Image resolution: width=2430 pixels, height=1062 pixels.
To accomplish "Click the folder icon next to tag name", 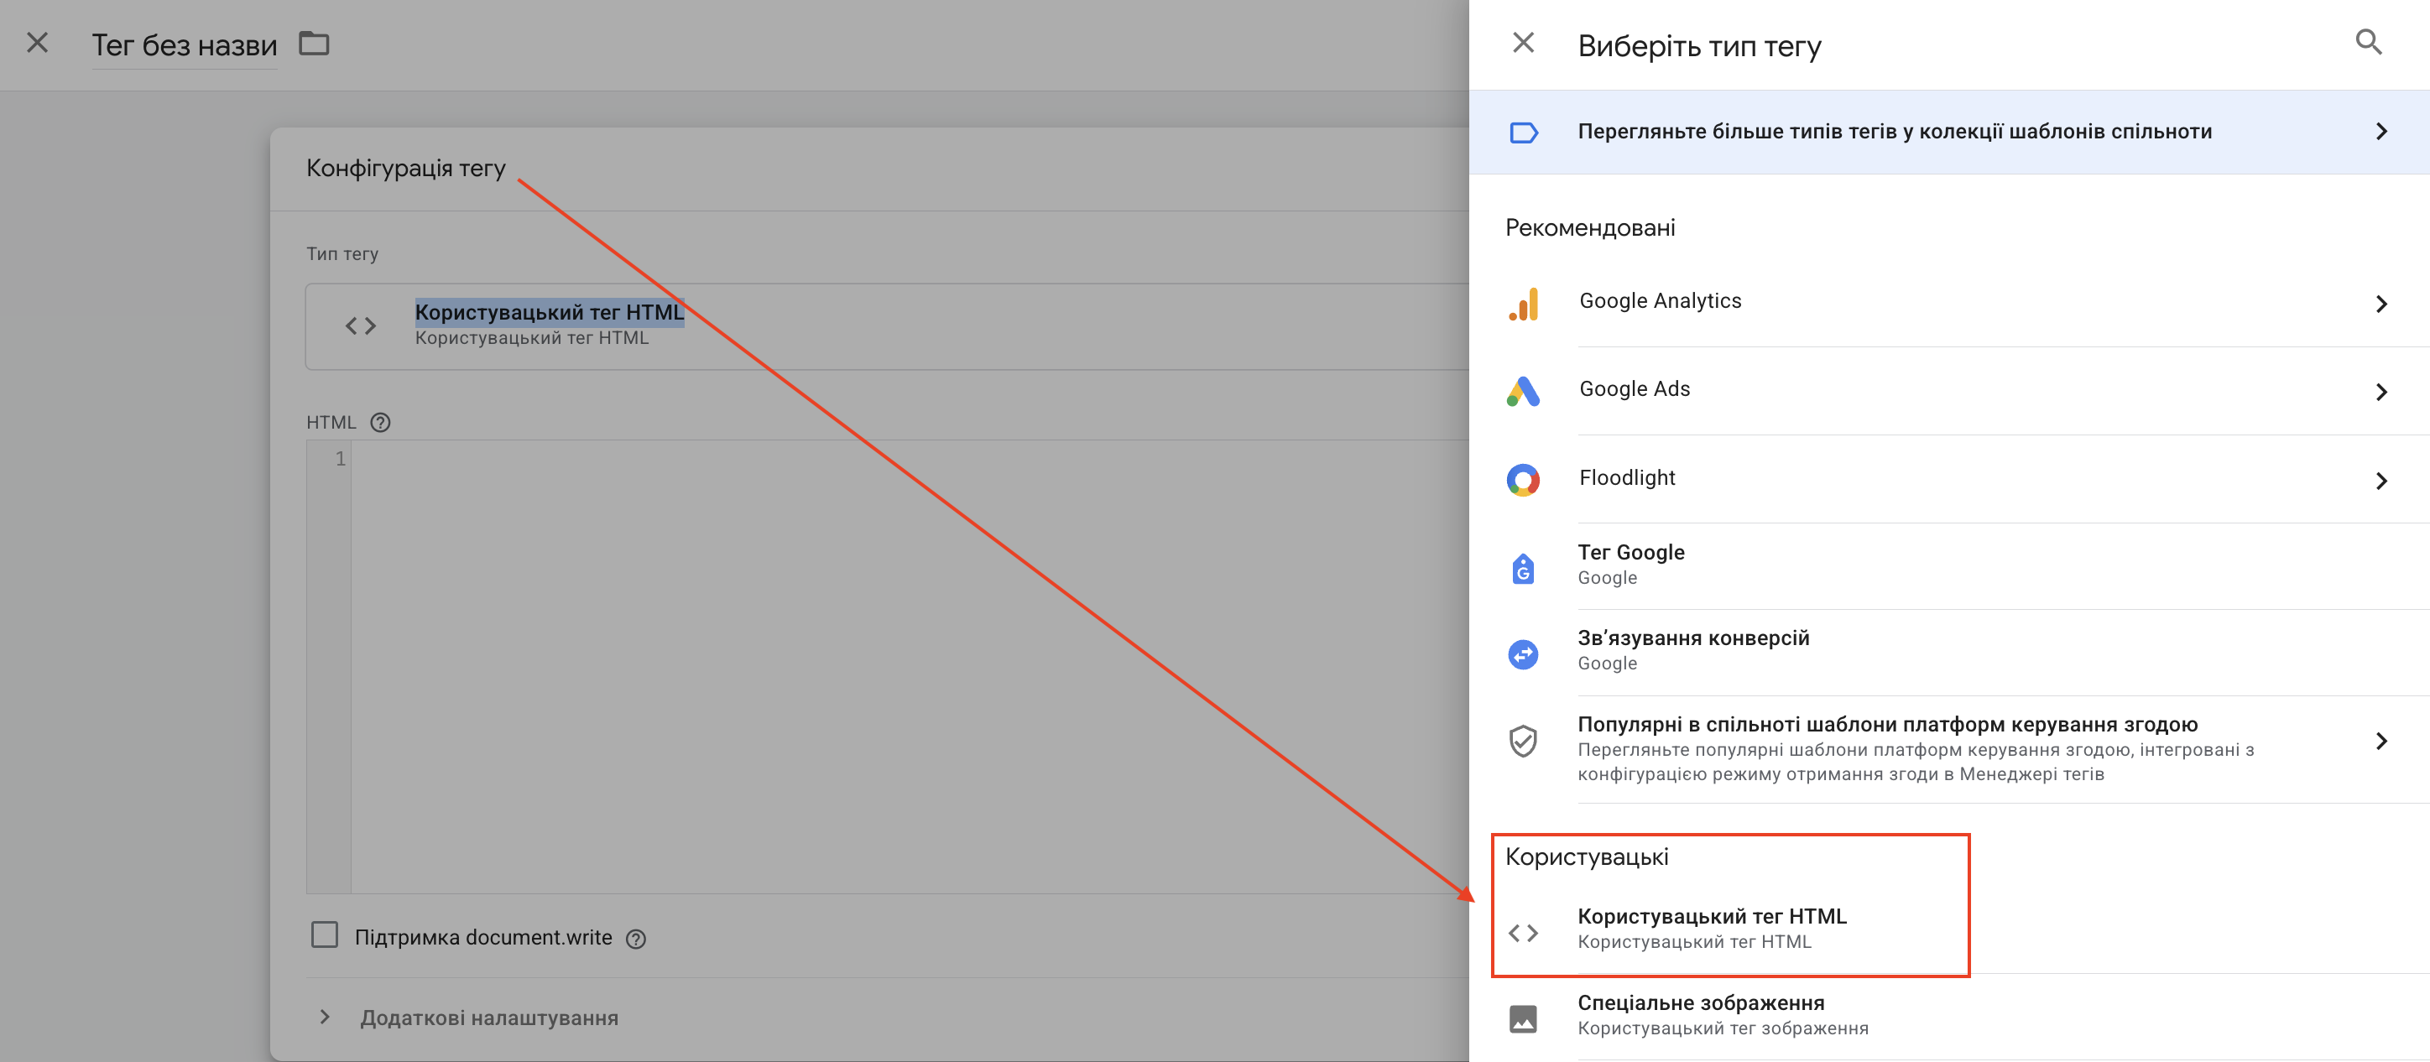I will coord(314,44).
